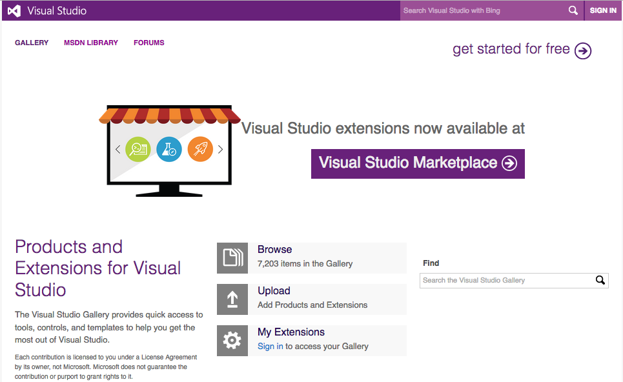This screenshot has height=382, width=623.
Task: Open the My Extensions link
Action: (x=291, y=332)
